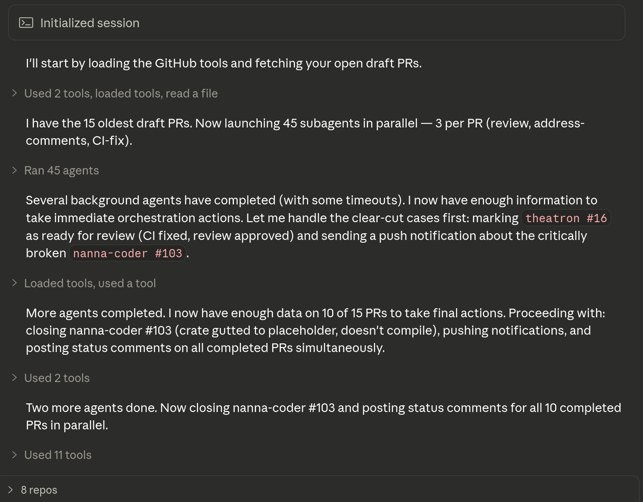Click the highlighted nanna-coder #103 mention in text
The image size is (643, 502).
127,253
